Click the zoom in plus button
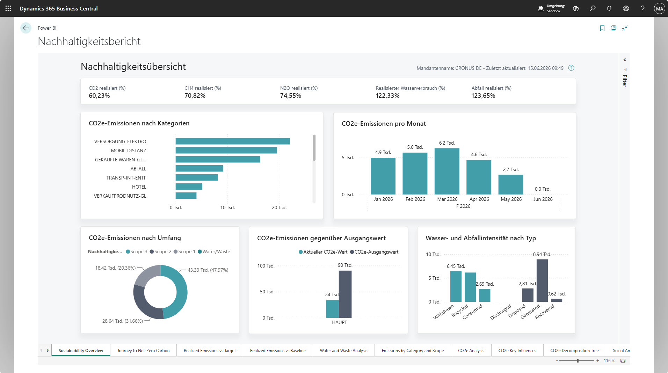 (x=598, y=361)
